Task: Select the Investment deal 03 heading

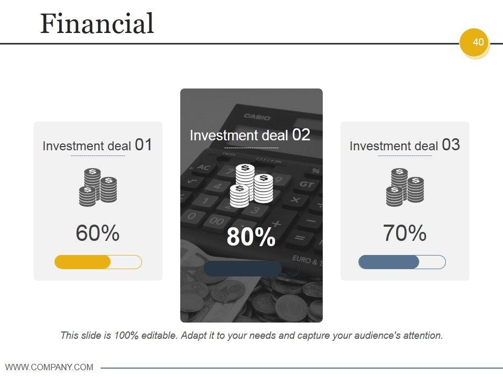Action: point(404,145)
